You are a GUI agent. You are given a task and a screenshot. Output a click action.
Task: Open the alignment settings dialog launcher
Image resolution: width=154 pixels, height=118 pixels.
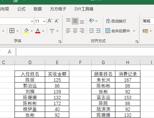click(x=137, y=42)
